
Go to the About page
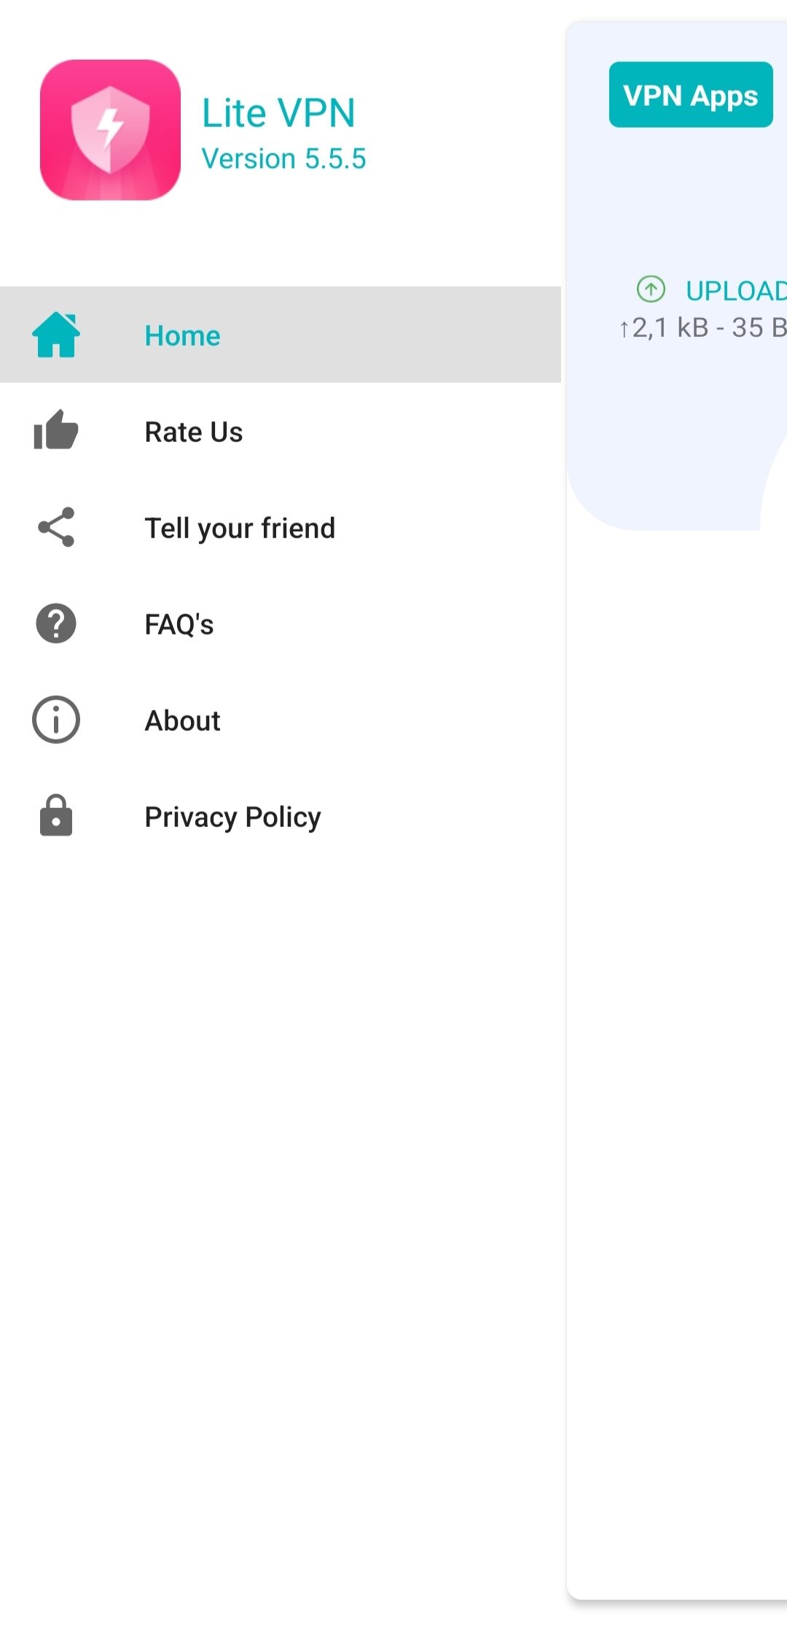tap(182, 720)
